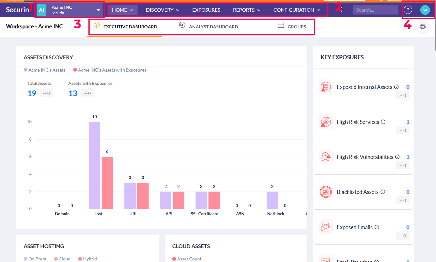Switch to the Analyst Dashboard tab

click(209, 27)
